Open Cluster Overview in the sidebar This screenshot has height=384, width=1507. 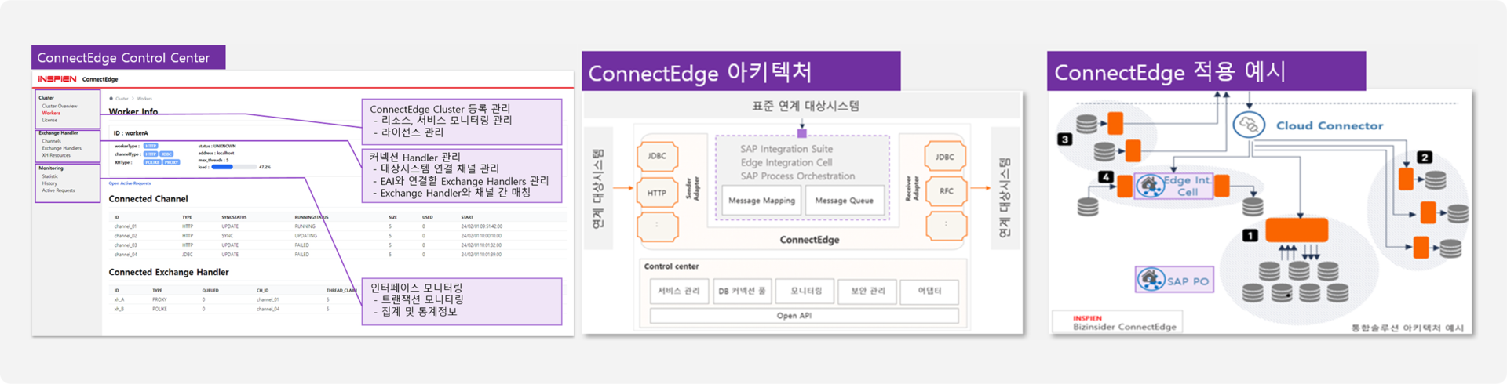coord(60,106)
